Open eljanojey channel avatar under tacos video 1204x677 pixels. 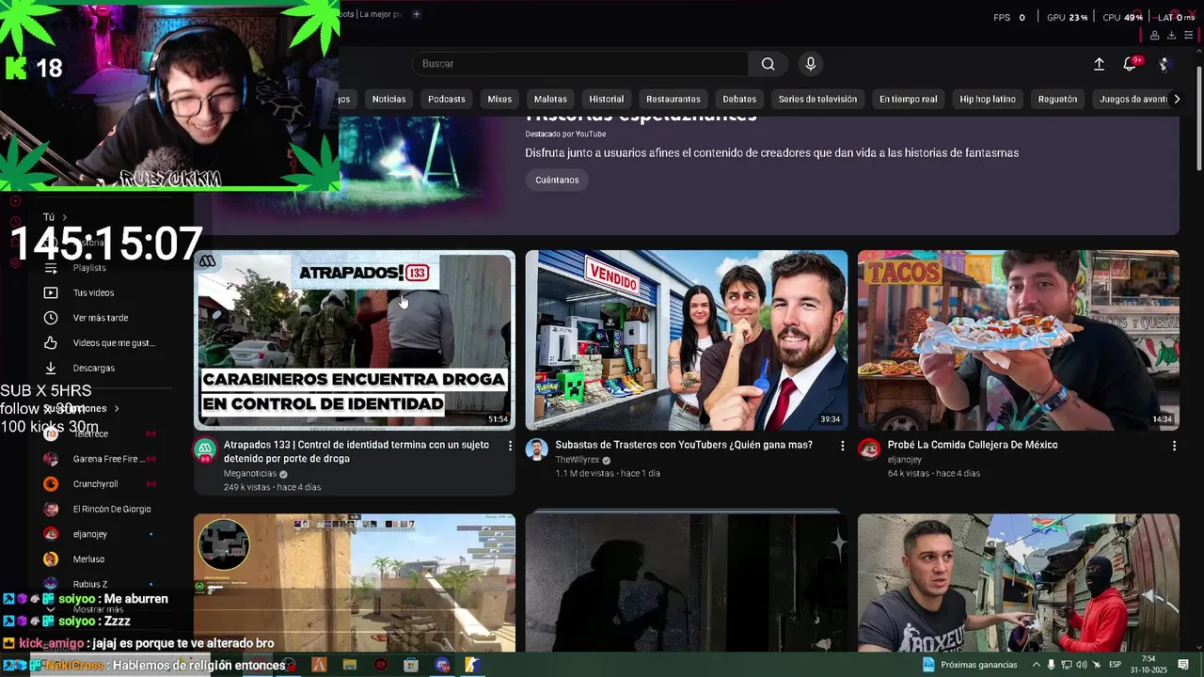click(869, 449)
